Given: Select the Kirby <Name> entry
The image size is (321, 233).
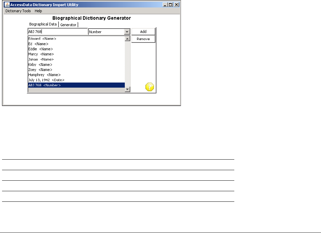Looking at the screenshot, I should click(77, 65).
